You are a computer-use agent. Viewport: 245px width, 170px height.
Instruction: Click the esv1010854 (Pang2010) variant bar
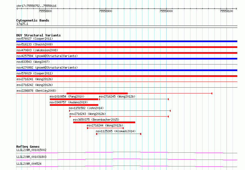[x=74, y=99]
